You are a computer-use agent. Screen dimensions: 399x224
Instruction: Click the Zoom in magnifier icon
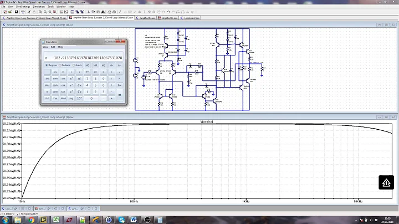[x=40, y=12]
